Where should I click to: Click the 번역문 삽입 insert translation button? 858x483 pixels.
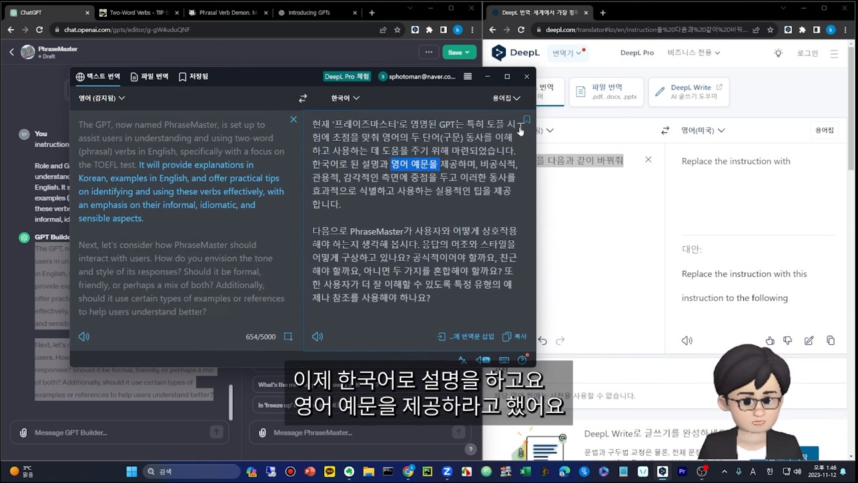point(466,337)
